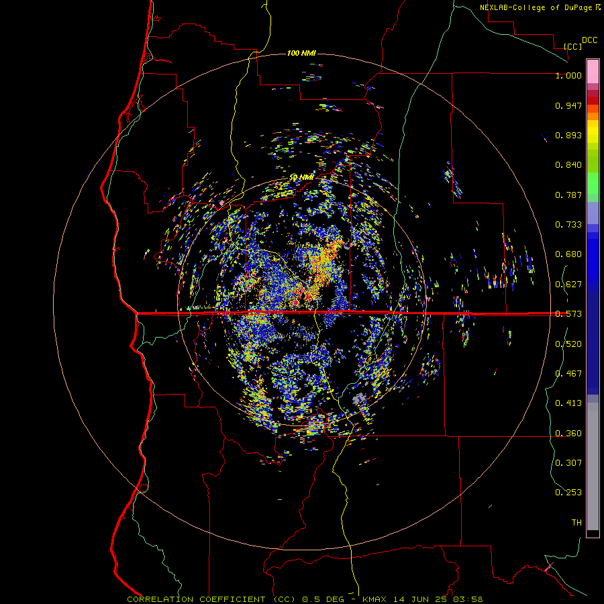Select the 100 NMI range ring label

click(x=301, y=53)
